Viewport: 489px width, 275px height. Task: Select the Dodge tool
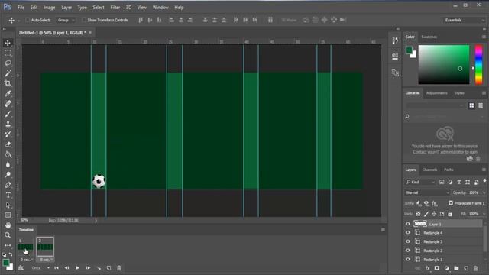tap(8, 175)
